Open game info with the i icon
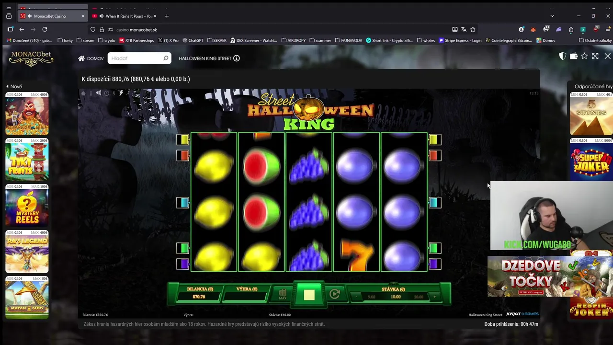 tap(91, 93)
